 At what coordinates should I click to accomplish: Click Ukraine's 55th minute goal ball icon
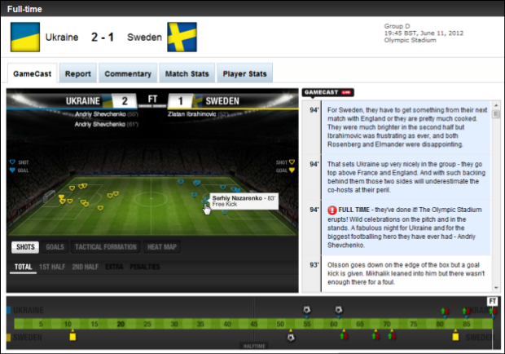click(306, 310)
